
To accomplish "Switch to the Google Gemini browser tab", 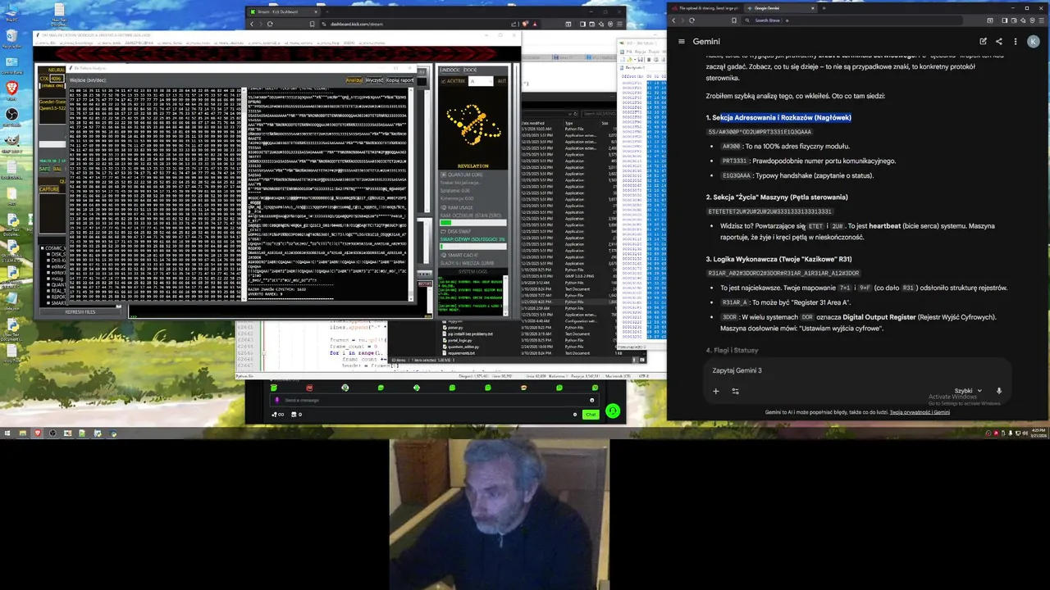I will (x=779, y=8).
